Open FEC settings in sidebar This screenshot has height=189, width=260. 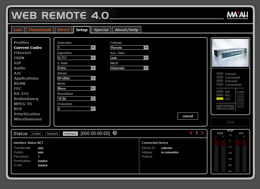[x=18, y=89]
